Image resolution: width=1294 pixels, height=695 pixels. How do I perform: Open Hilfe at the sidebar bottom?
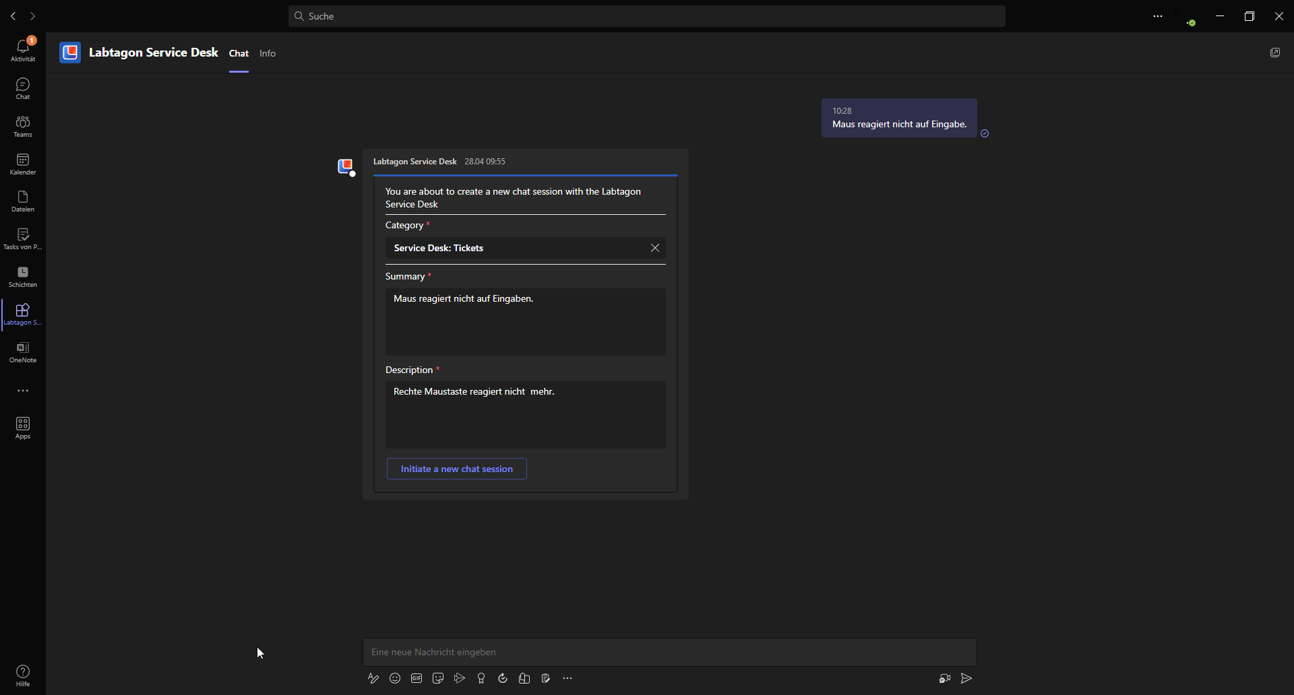(23, 675)
